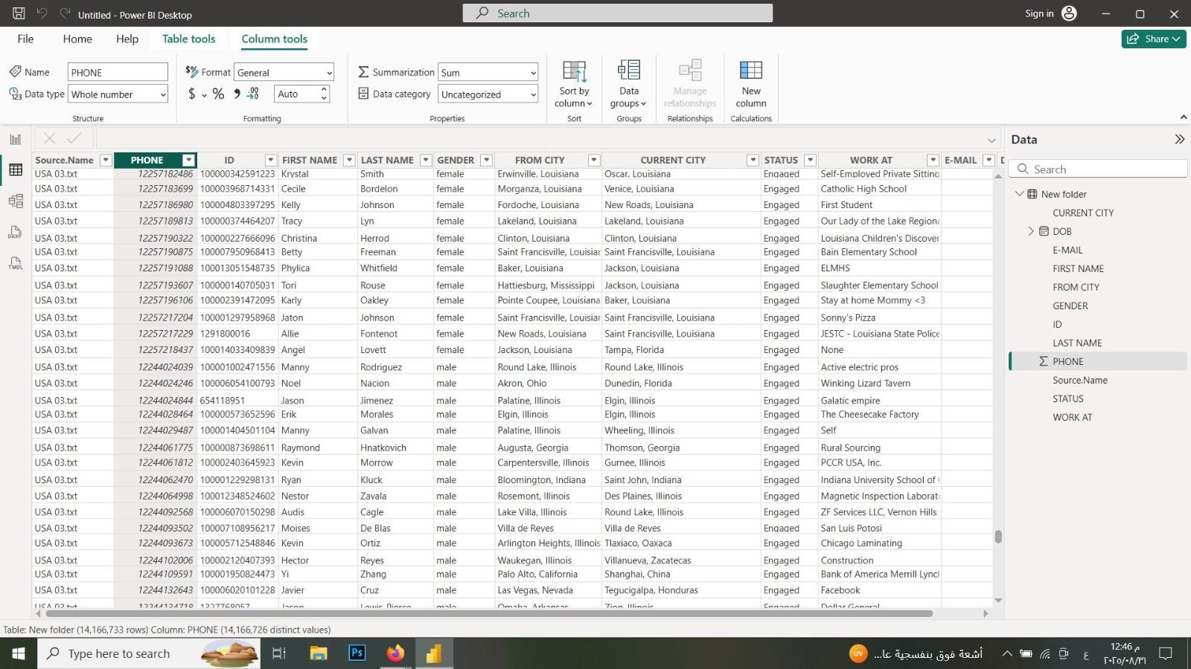Open the Report view icon
The width and height of the screenshot is (1191, 669).
coord(16,139)
